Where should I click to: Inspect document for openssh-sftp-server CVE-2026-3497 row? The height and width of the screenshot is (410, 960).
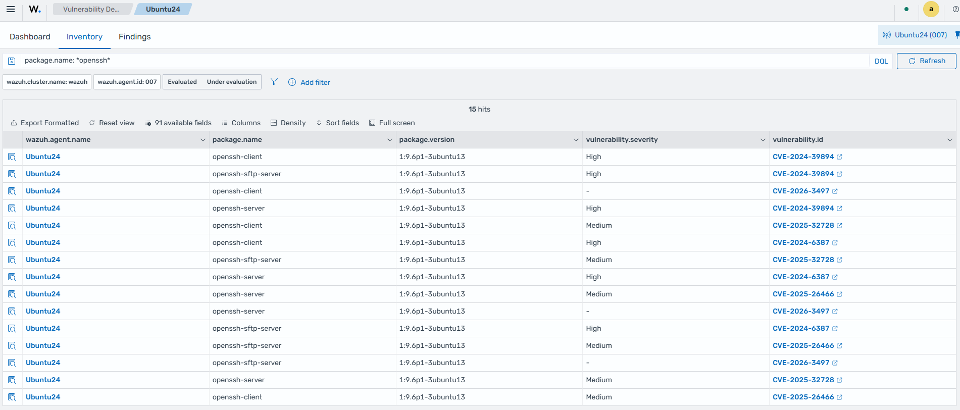[12, 363]
